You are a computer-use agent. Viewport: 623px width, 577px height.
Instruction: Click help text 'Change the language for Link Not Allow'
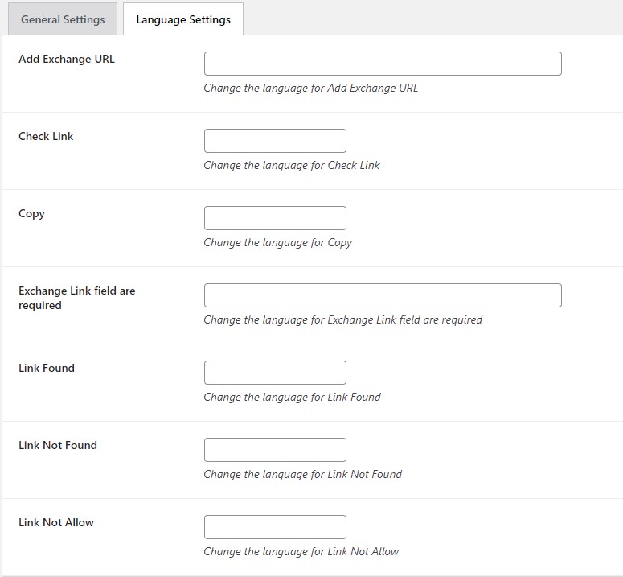301,551
